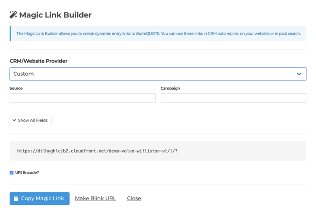The height and width of the screenshot is (213, 316).
Task: Select the 'Custom' value in provider combo box
Action: [x=23, y=74]
